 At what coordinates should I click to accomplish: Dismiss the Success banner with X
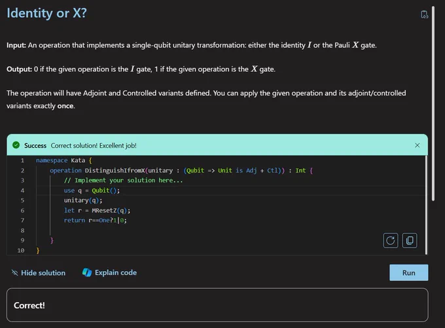pyautogui.click(x=418, y=145)
